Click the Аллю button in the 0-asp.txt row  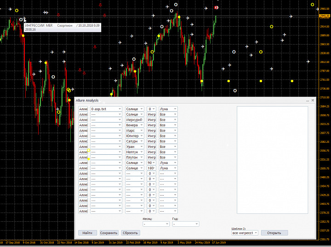click(83, 109)
